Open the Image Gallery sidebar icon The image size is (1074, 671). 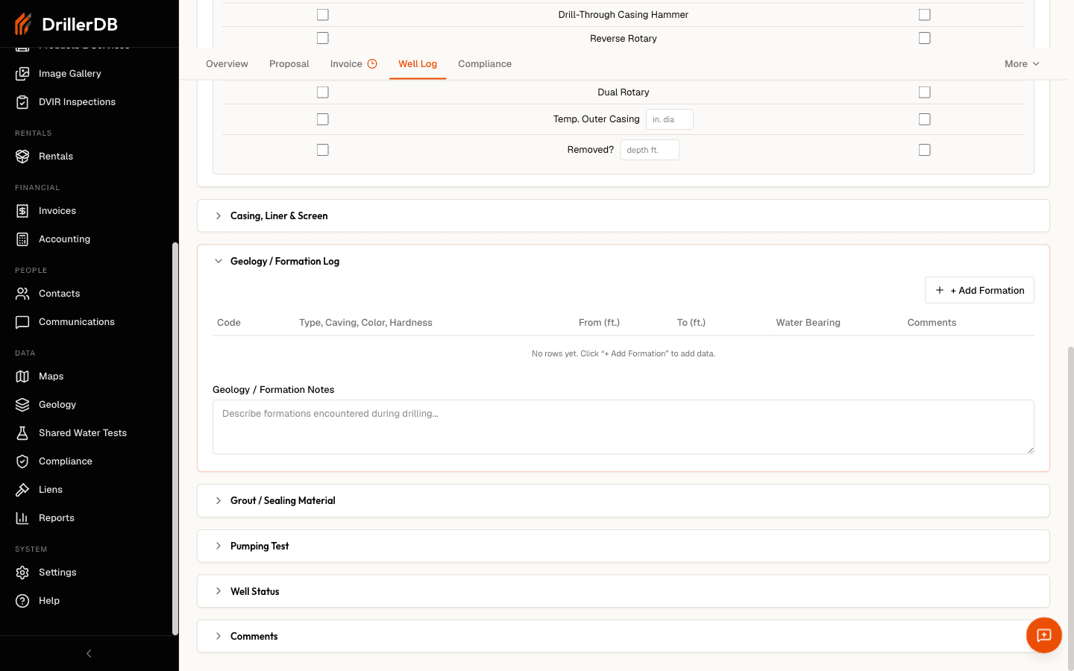point(22,74)
